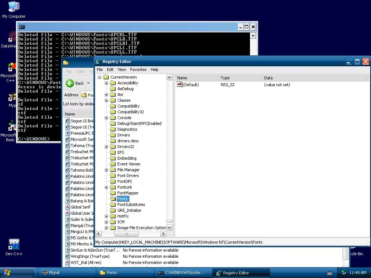This screenshot has height=278, width=371.
Task: Expand the FontLink registry key
Action: point(106,187)
